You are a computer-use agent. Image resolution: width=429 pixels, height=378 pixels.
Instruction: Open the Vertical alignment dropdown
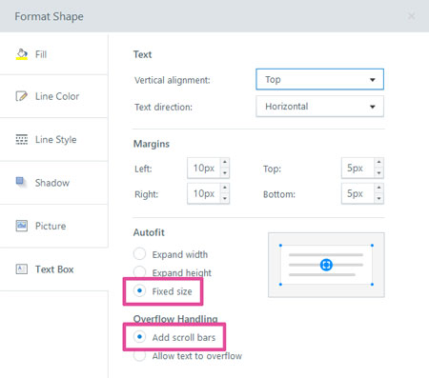(319, 79)
